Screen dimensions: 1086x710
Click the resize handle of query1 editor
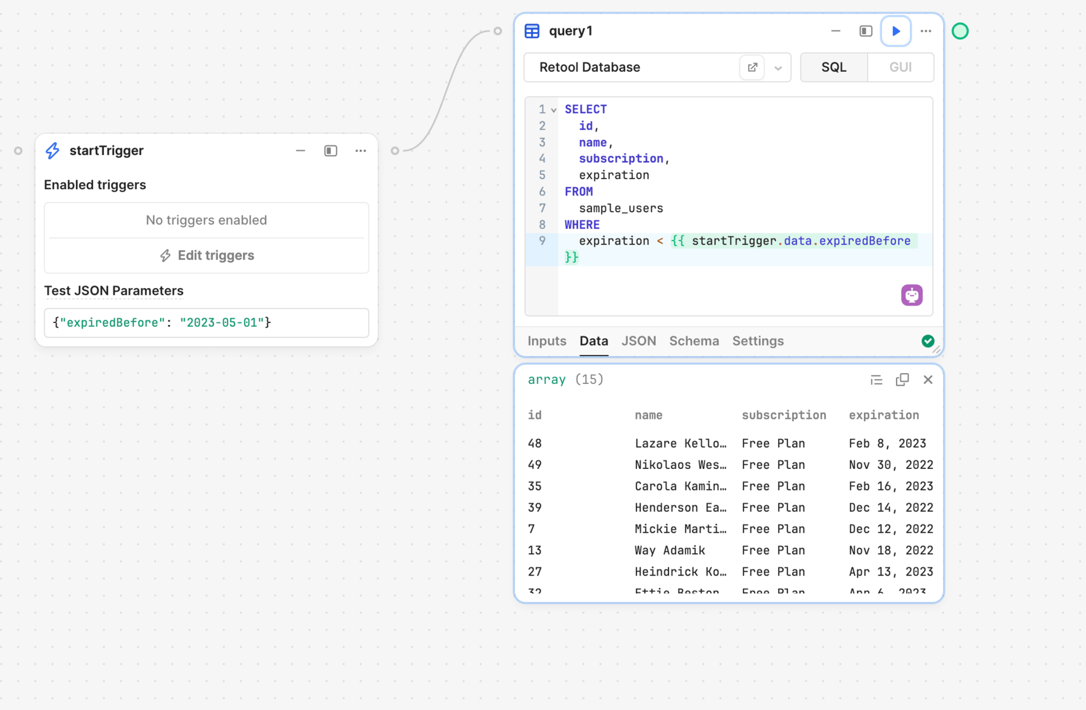[936, 350]
